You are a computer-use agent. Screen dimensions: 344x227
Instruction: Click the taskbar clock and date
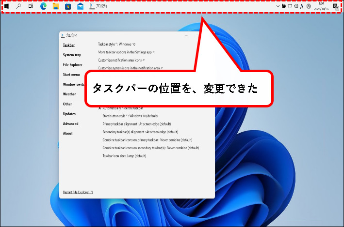[x=321, y=7]
